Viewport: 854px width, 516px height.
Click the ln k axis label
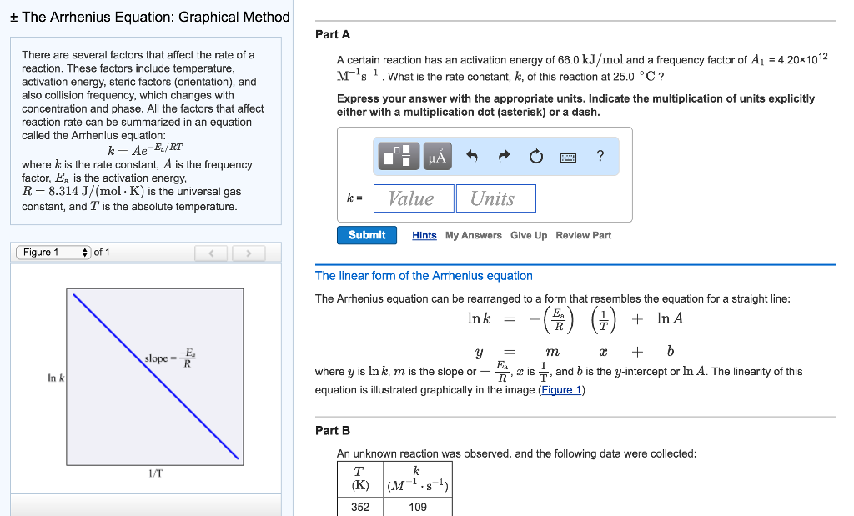[x=56, y=378]
